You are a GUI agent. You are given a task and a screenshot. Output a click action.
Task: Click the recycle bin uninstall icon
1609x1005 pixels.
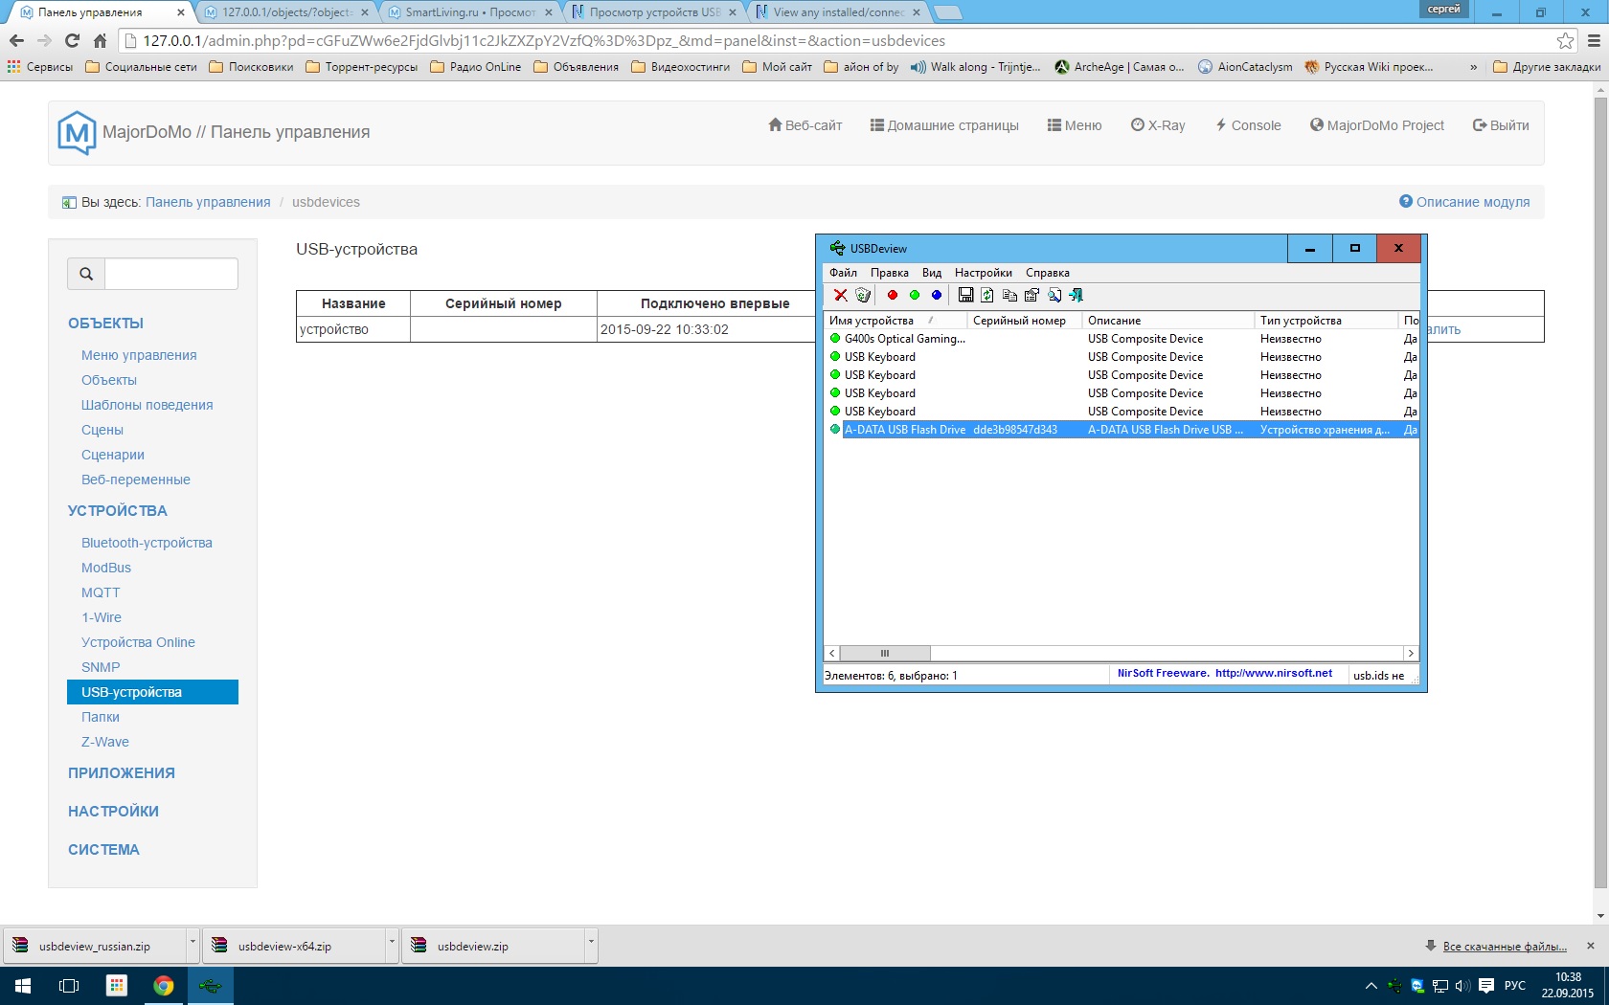(x=863, y=295)
